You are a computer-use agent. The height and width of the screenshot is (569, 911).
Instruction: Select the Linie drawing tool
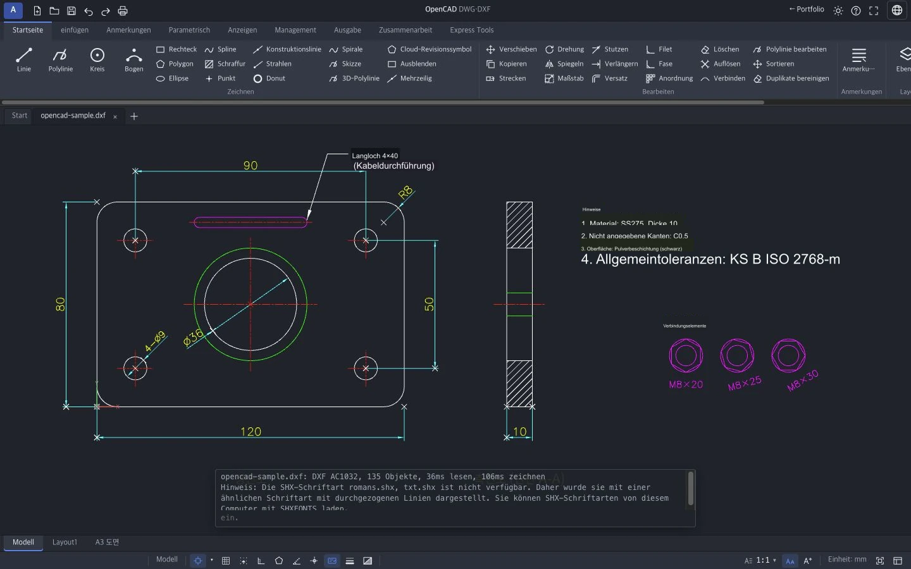(x=24, y=60)
